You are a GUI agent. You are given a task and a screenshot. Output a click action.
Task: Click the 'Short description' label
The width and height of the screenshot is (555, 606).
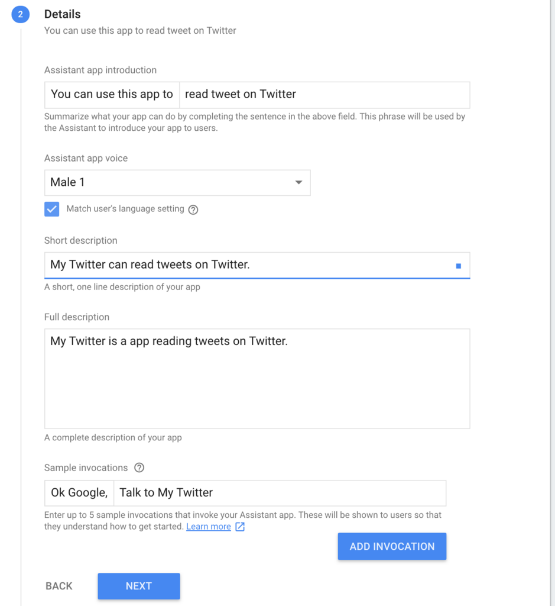coord(80,240)
